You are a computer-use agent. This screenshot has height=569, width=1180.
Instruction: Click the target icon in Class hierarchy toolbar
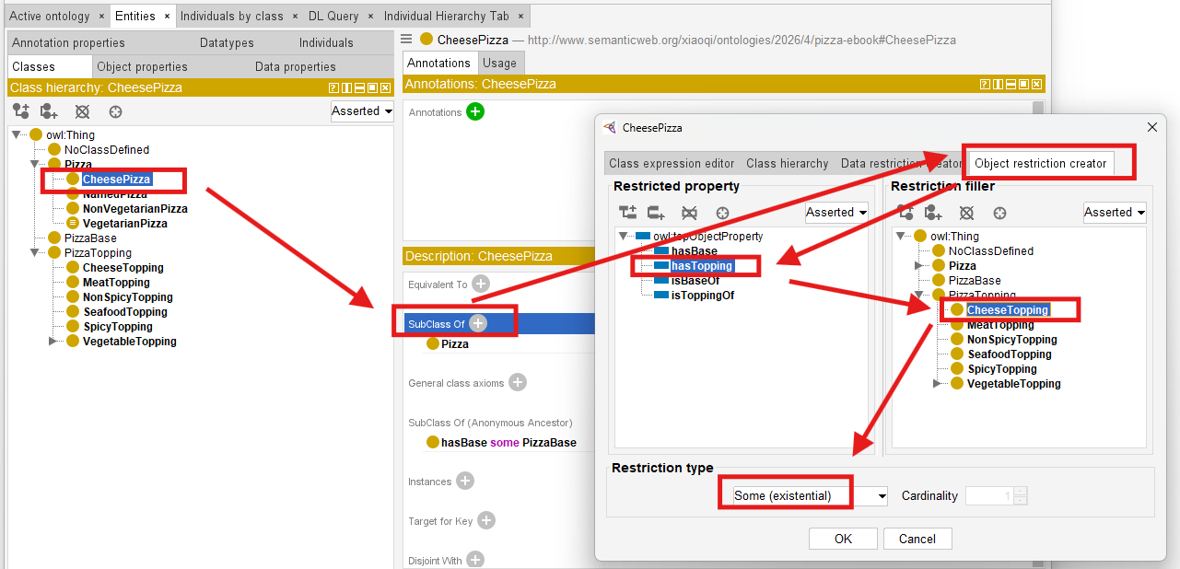pyautogui.click(x=115, y=111)
